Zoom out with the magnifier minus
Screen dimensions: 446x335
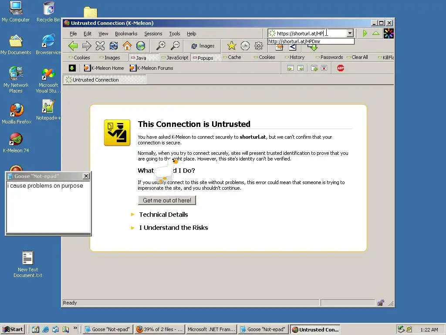click(x=175, y=45)
